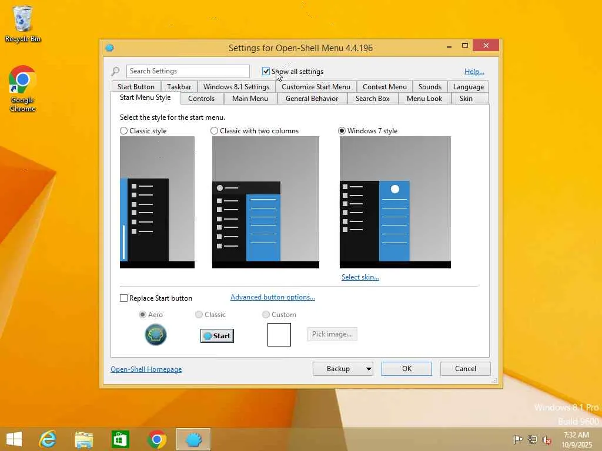Open the Main Menu tab
The image size is (602, 451).
click(x=250, y=99)
